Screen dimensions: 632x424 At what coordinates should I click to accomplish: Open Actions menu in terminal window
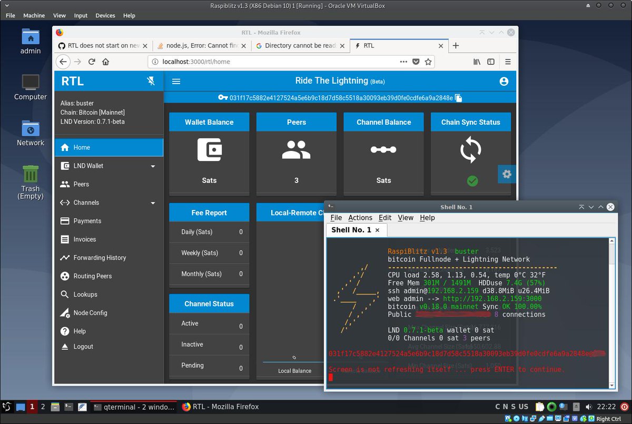(x=360, y=218)
